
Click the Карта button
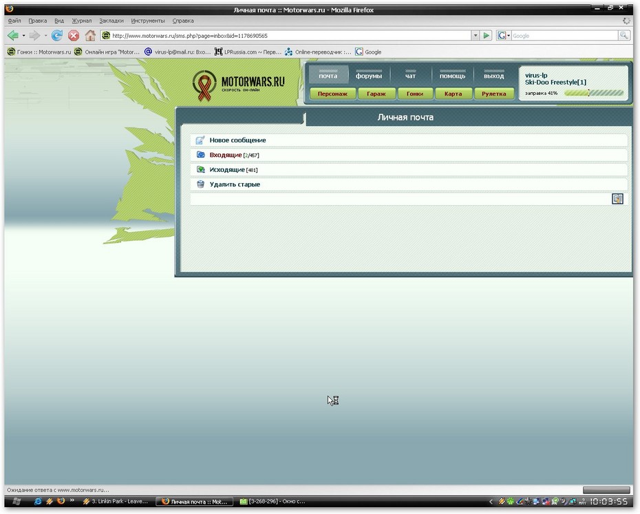coord(453,94)
